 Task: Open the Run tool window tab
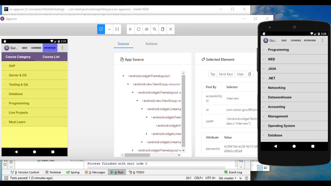(x=117, y=172)
